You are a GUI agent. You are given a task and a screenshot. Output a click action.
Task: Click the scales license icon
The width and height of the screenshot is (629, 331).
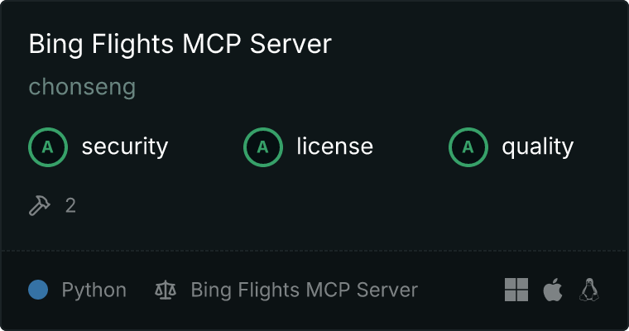click(166, 290)
